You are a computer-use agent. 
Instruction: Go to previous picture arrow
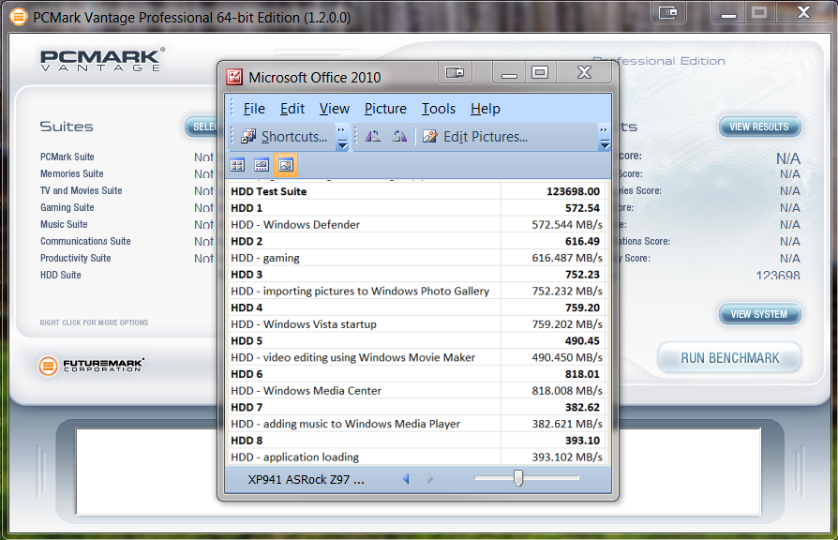[x=406, y=479]
